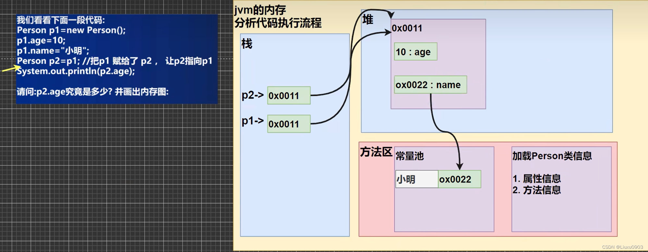Click the '2. 方法信息' line
This screenshot has height=252, width=648.
[537, 190]
